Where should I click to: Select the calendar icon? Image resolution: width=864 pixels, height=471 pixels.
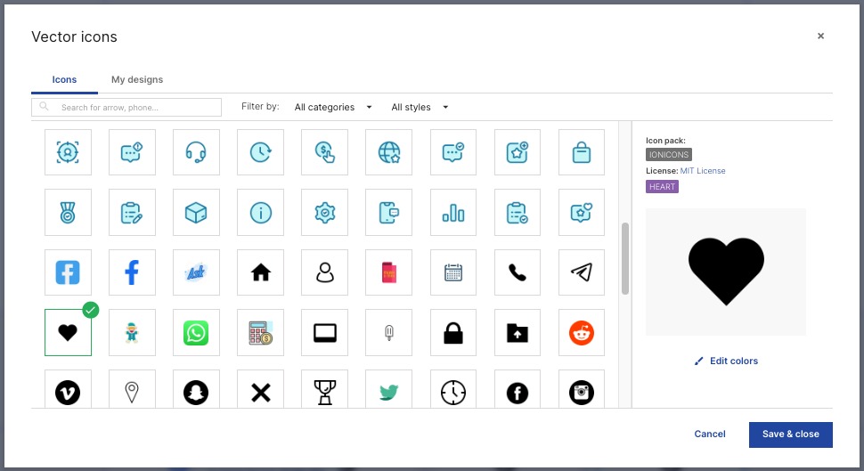(453, 272)
